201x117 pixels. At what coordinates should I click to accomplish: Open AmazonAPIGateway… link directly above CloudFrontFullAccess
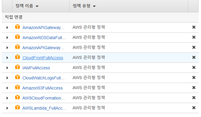[x=43, y=48]
